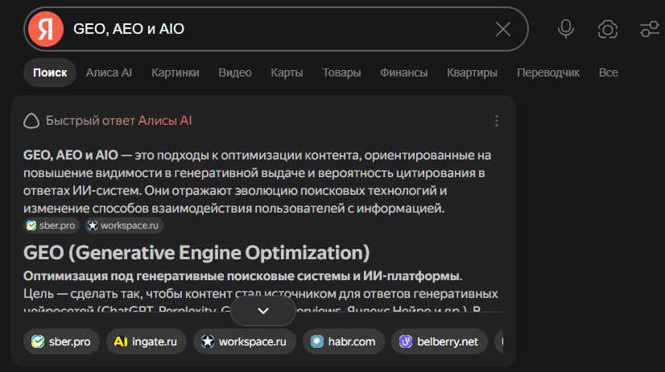Viewport: 665px width, 372px height.
Task: Clear the search query with the X icon
Action: click(x=503, y=29)
